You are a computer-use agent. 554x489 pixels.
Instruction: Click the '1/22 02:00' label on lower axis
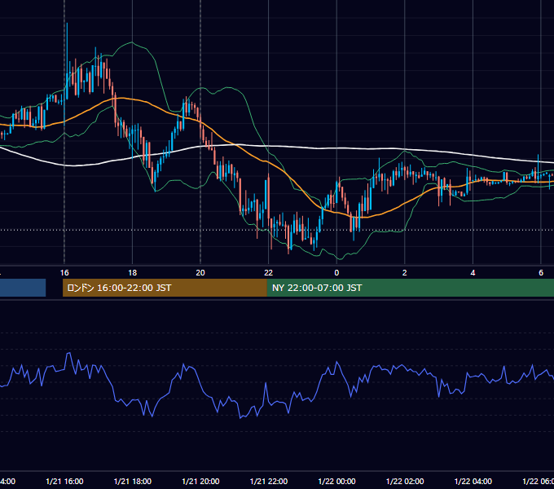[405, 481]
